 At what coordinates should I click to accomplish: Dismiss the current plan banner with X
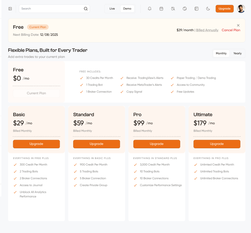pos(238,25)
